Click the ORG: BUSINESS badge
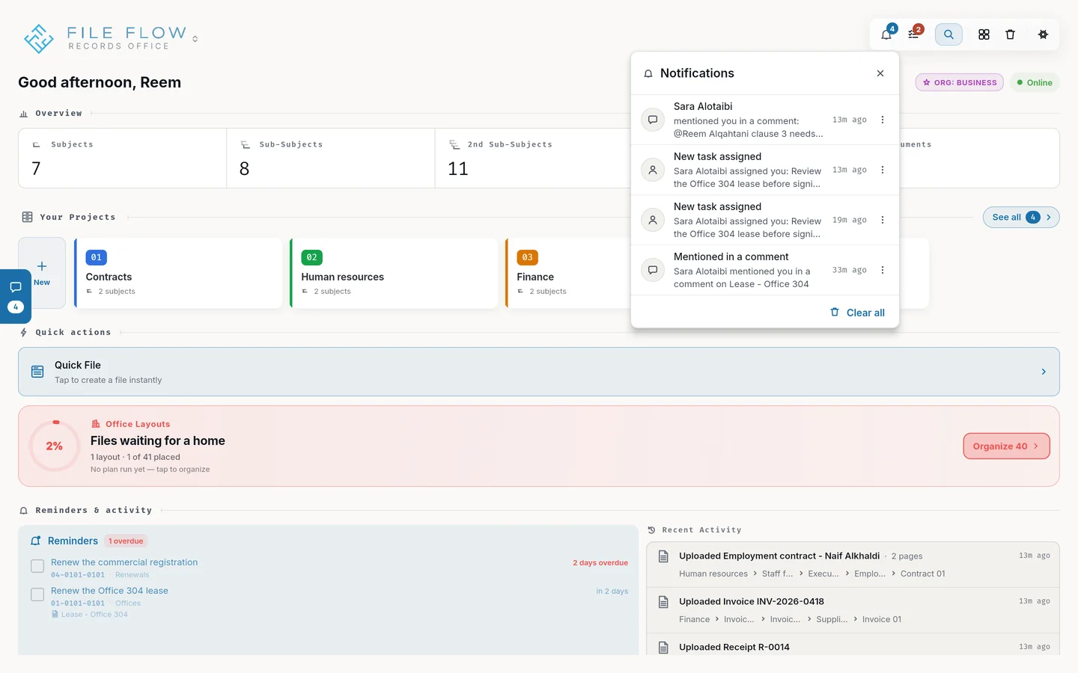This screenshot has width=1078, height=673. coord(960,83)
